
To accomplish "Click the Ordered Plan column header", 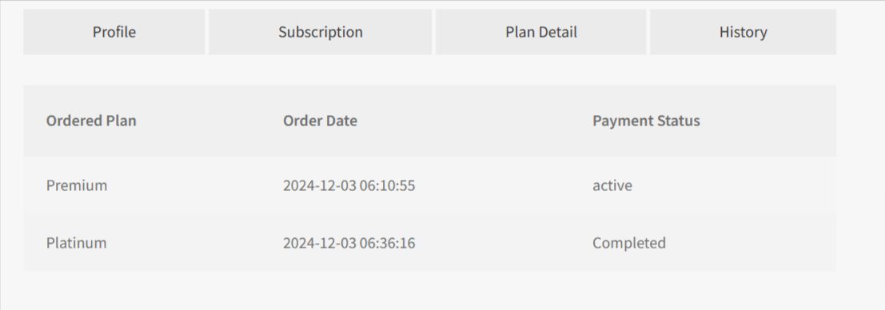I will 91,121.
